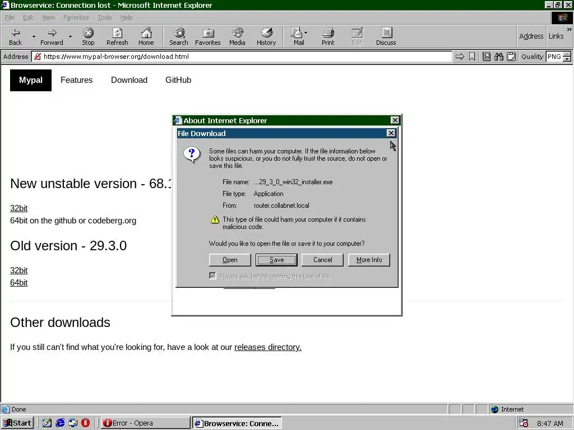Open the GitHub navigation link
This screenshot has height=430, width=574.
[178, 80]
